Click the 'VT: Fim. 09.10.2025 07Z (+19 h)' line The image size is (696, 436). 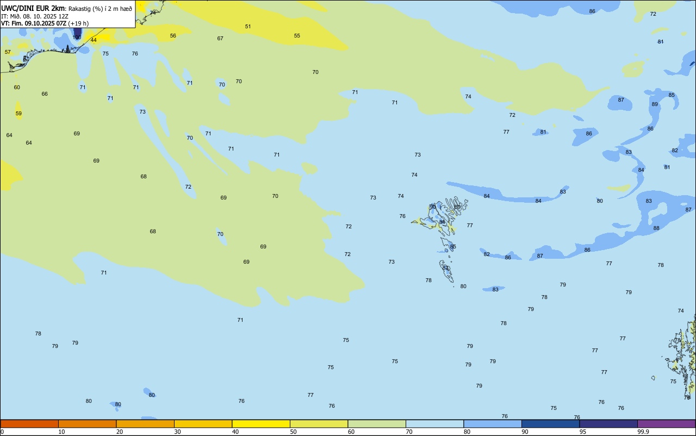coord(45,23)
